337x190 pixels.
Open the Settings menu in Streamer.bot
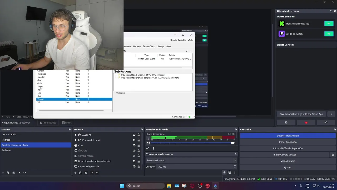point(161,46)
